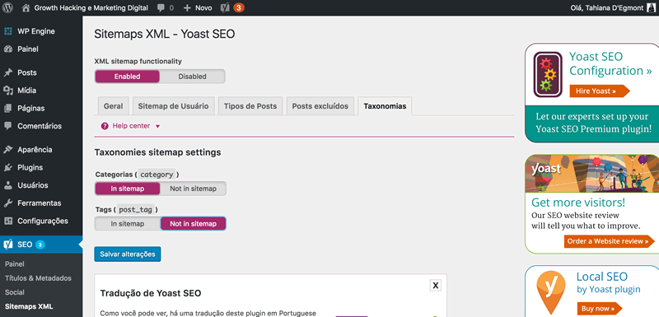Click the traffic light gears icon in banner
The width and height of the screenshot is (659, 317).
point(548,74)
